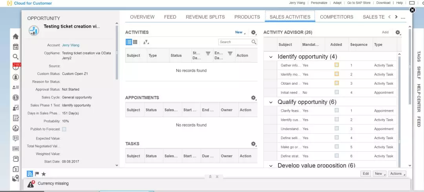Check Added box for Define selli... row
The image size is (424, 192).
337,138
